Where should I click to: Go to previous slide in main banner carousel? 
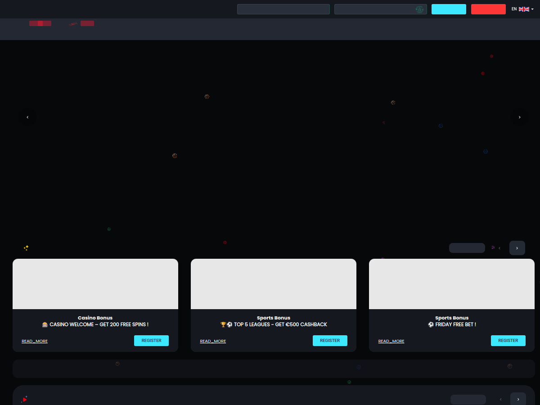pos(27,117)
